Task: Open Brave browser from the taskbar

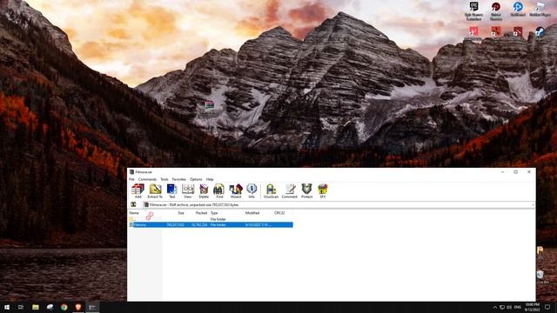Action: 78,307
